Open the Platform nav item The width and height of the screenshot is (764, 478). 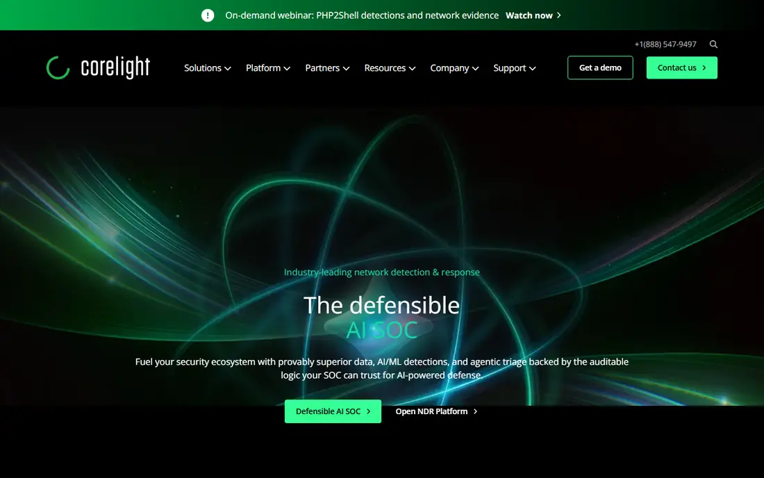(268, 67)
